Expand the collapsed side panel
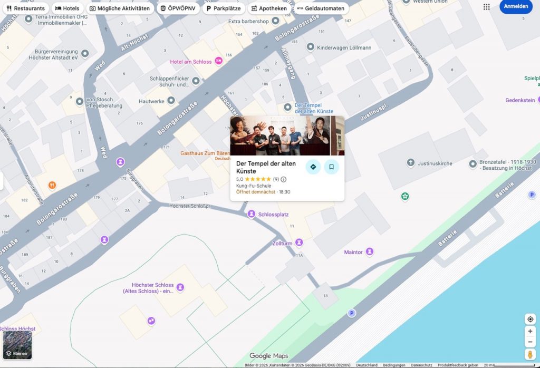The width and height of the screenshot is (540, 368). pos(2,181)
